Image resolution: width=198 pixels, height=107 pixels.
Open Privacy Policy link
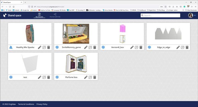pyautogui.click(x=42, y=104)
